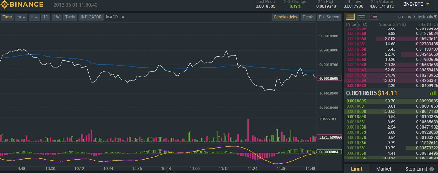Click the 24h High 0.0019340 value
438x173 pixels.
click(326, 6)
